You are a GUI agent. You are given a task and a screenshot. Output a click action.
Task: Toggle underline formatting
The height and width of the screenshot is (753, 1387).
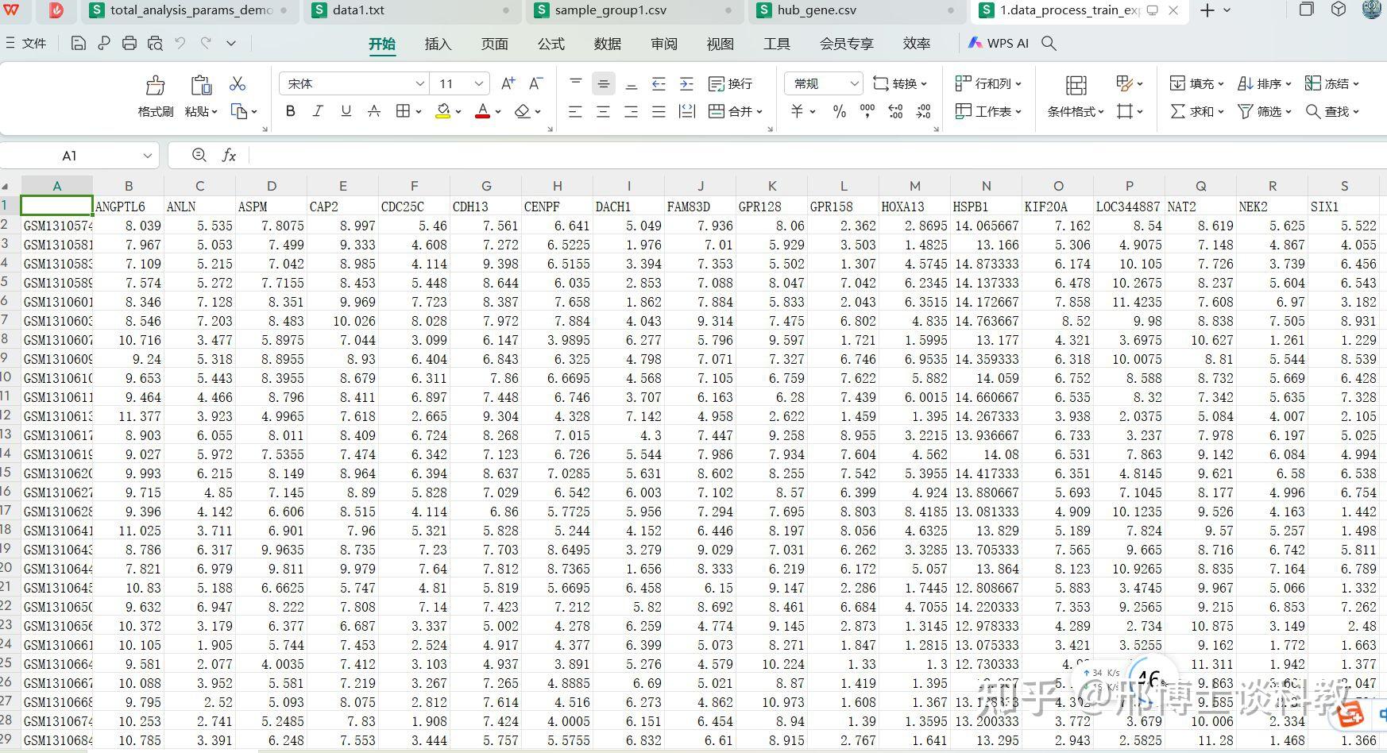pyautogui.click(x=346, y=111)
